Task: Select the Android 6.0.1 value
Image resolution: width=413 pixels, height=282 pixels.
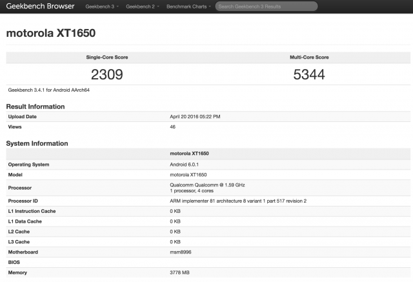Action: coord(184,165)
